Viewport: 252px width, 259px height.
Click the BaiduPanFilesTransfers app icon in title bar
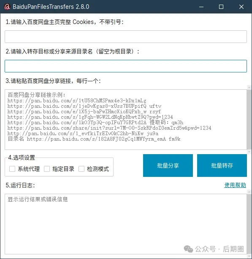point(7,7)
